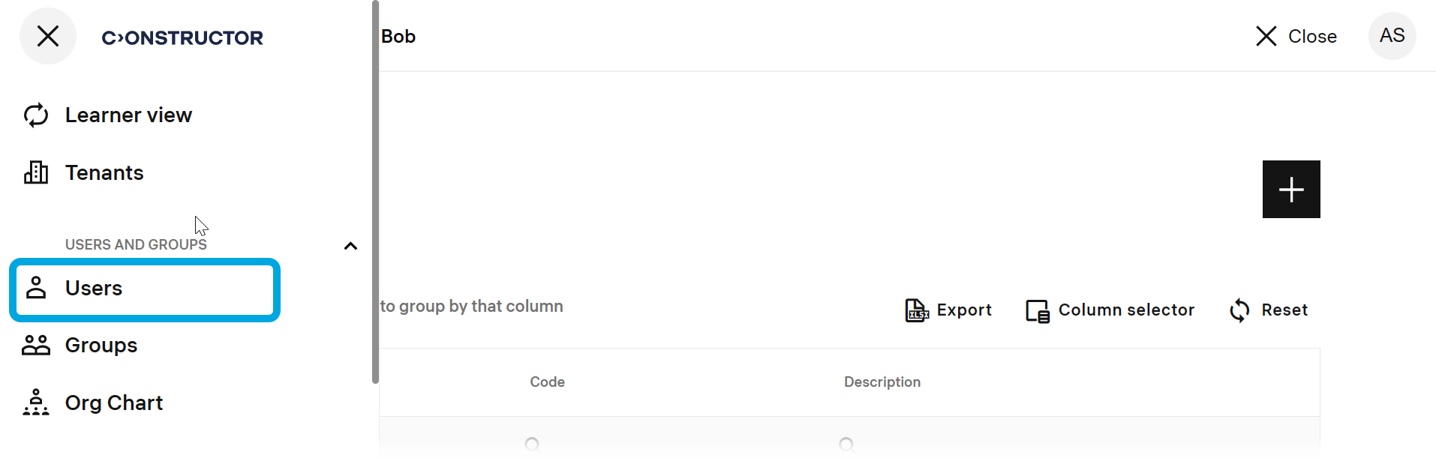Click the Org Chart hierarchy icon
1436x458 pixels.
click(36, 403)
